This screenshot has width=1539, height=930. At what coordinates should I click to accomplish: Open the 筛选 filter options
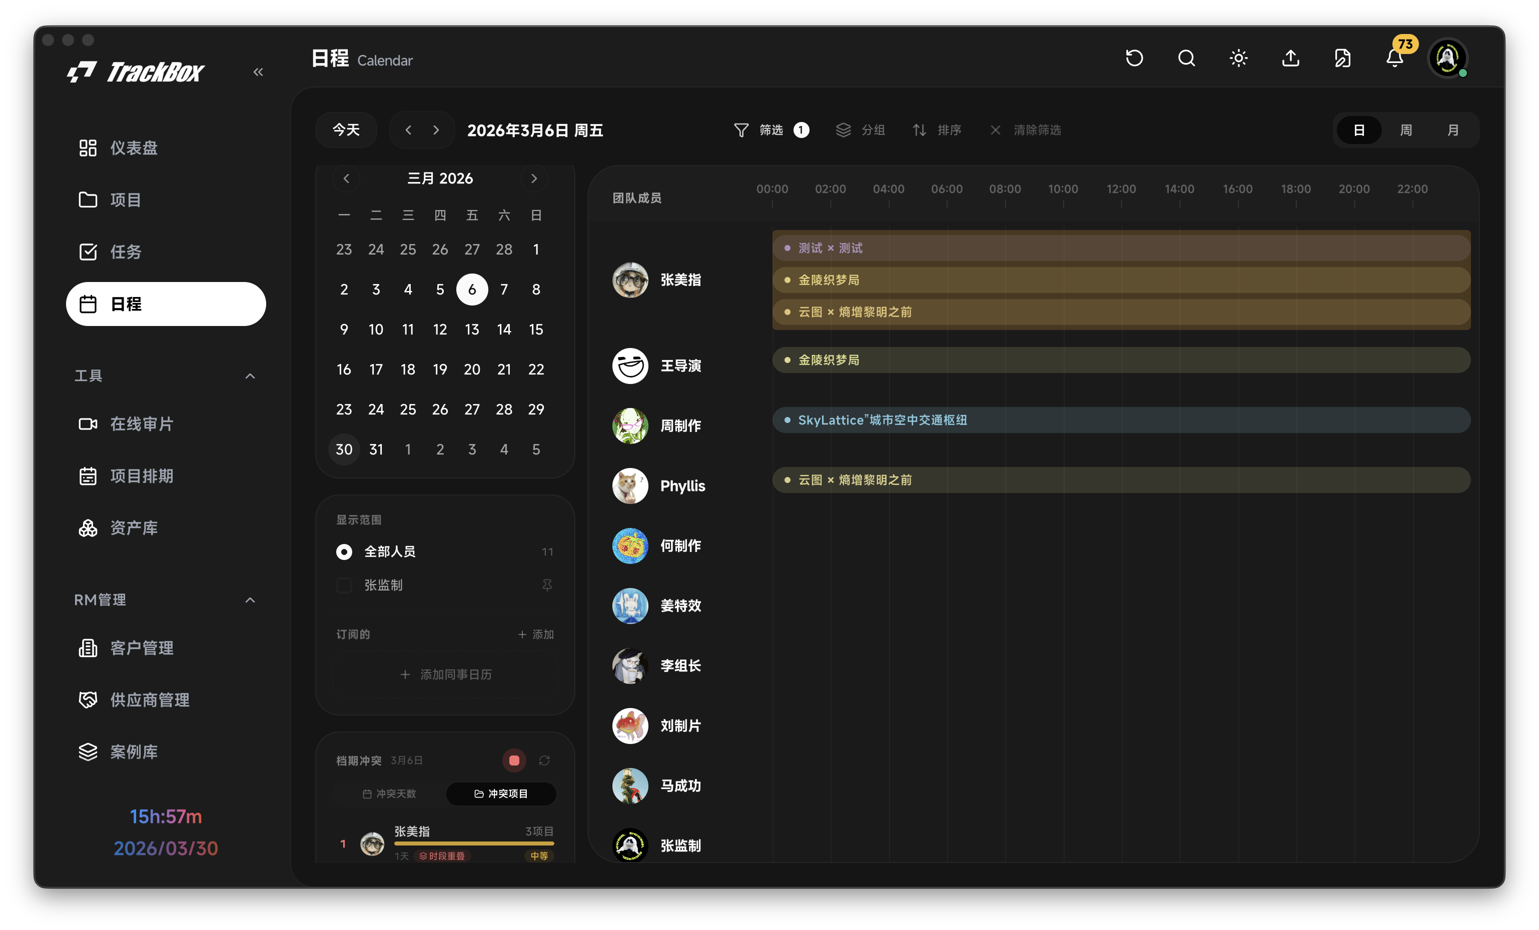point(771,130)
